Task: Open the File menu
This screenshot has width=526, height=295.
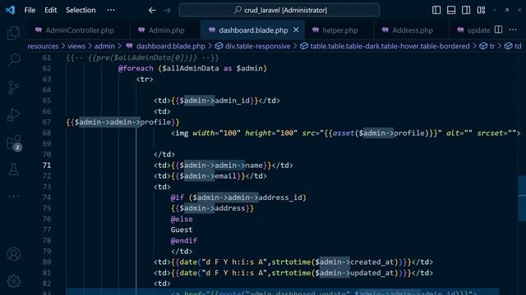Action: pyautogui.click(x=30, y=10)
